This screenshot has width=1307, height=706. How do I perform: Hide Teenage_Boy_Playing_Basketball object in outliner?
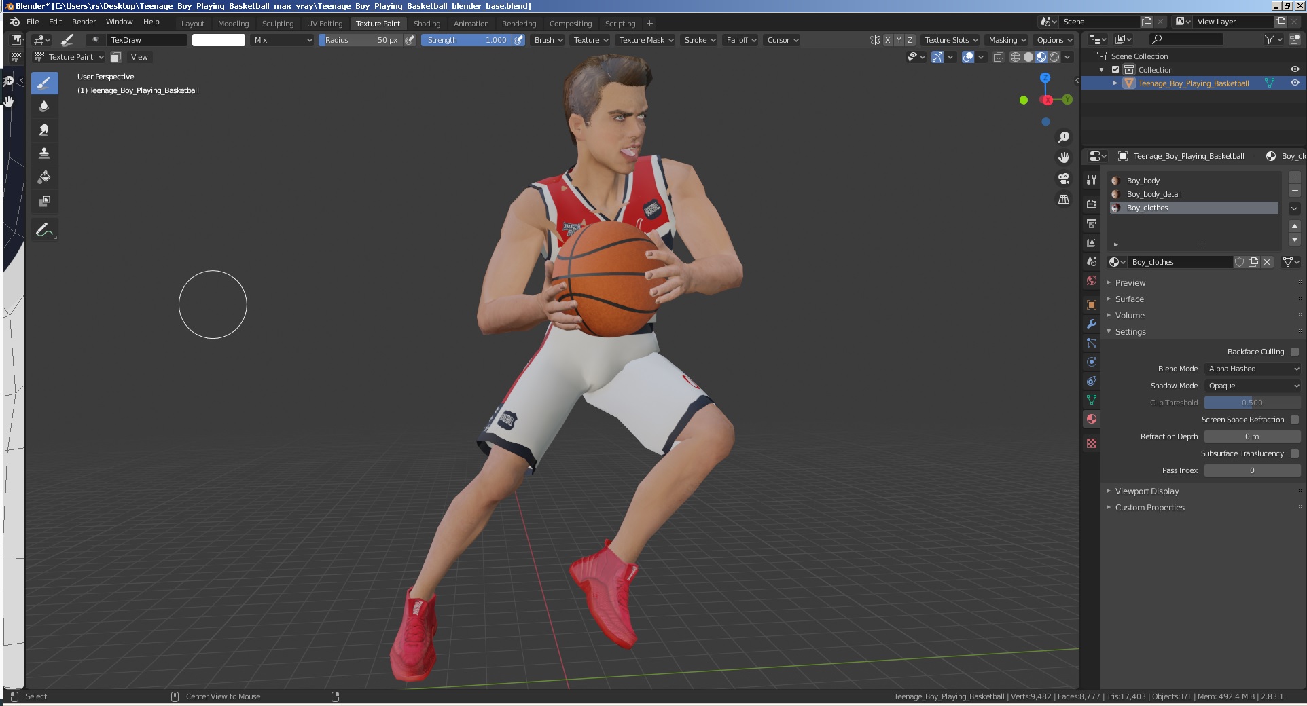pos(1295,83)
